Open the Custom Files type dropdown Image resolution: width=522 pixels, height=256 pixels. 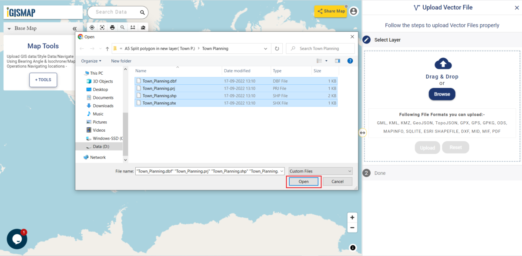(x=320, y=171)
